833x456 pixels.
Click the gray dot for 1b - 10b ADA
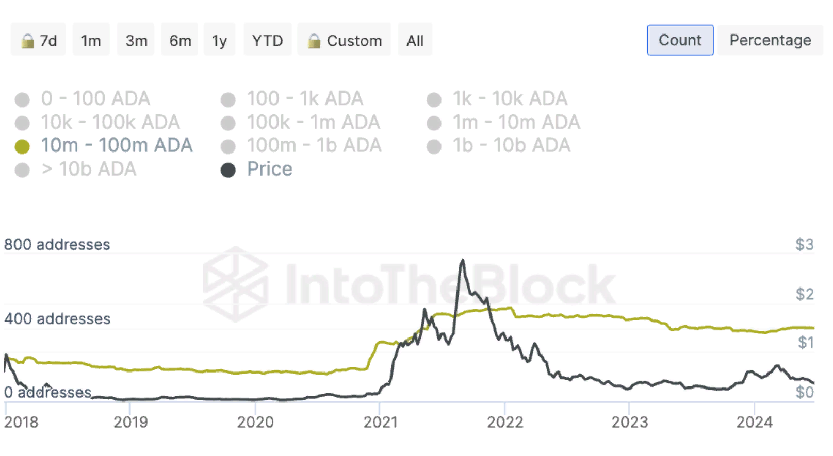click(x=434, y=147)
